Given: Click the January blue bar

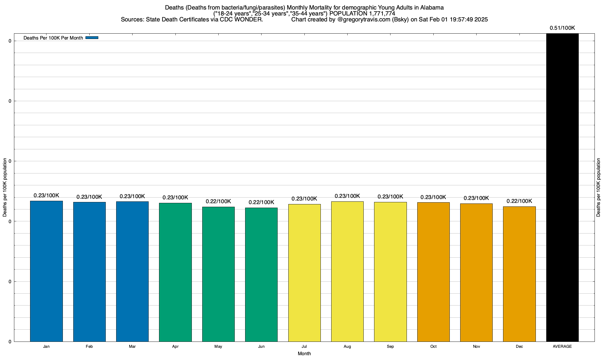Looking at the screenshot, I should [46, 271].
